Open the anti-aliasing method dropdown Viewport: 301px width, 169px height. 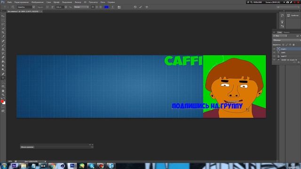point(81,7)
